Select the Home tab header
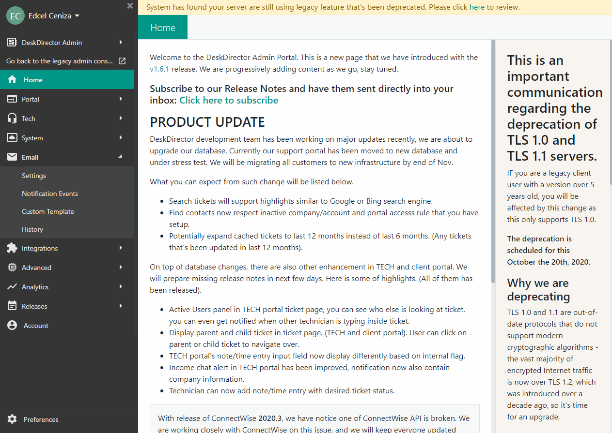 point(163,28)
